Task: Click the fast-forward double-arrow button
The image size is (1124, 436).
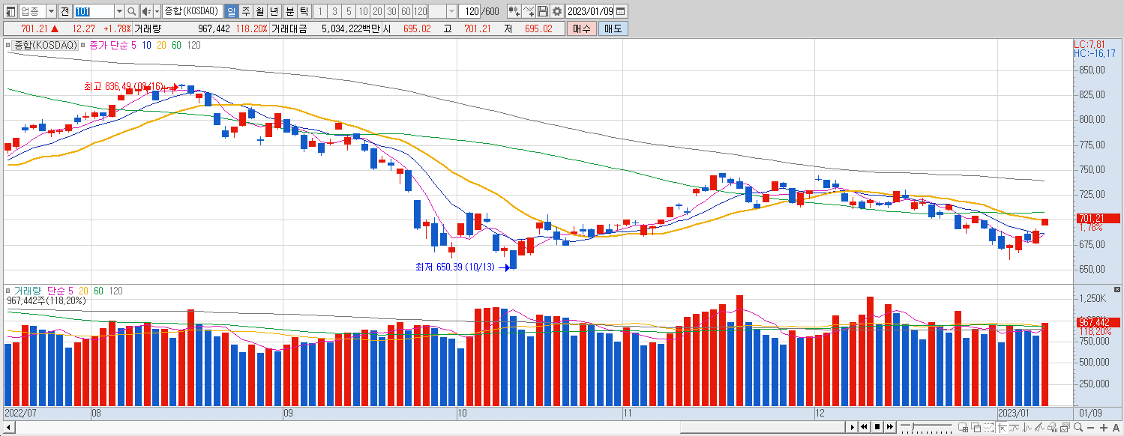Action: (889, 427)
